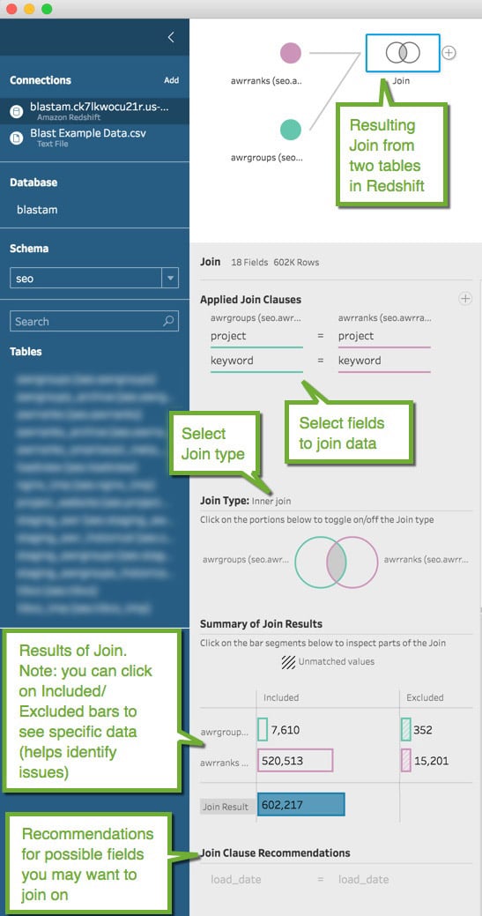This screenshot has width=482, height=916.
Task: Open the awrgroups project field dropdown
Action: tap(256, 336)
